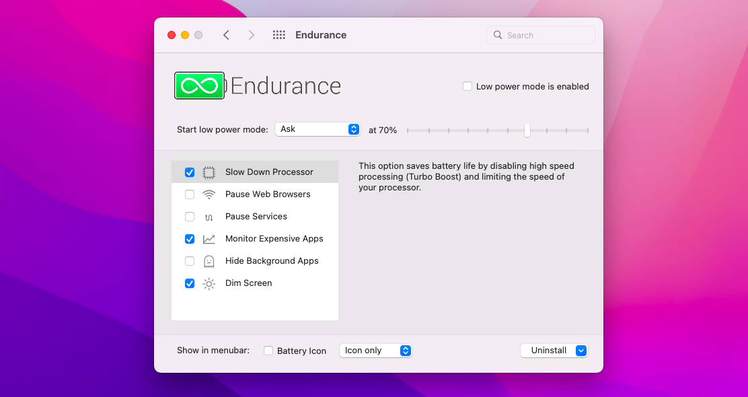Click the forward navigation arrow
Viewport: 748px width, 397px height.
pos(251,34)
